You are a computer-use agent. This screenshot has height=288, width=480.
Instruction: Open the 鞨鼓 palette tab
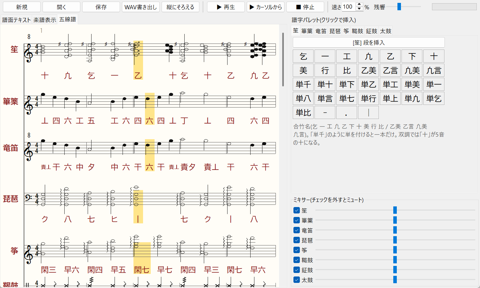click(x=357, y=31)
